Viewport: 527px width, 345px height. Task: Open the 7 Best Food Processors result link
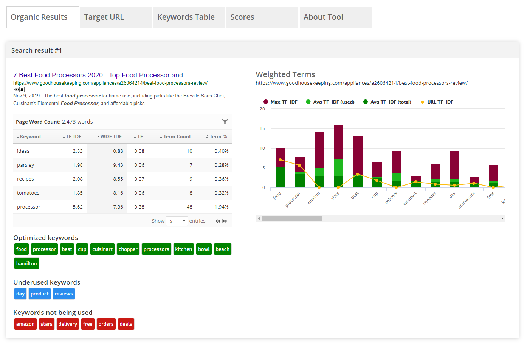[102, 75]
